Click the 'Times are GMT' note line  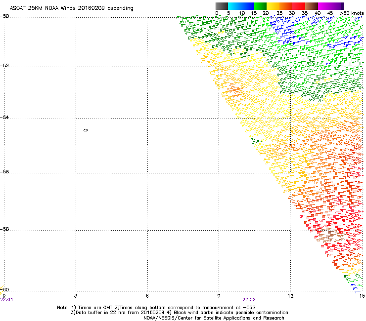coord(156,308)
